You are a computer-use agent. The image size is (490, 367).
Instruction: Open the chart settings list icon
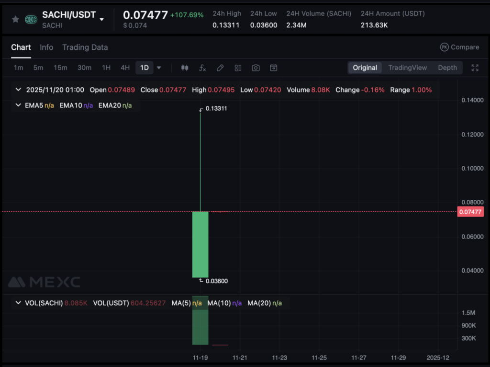click(x=238, y=68)
